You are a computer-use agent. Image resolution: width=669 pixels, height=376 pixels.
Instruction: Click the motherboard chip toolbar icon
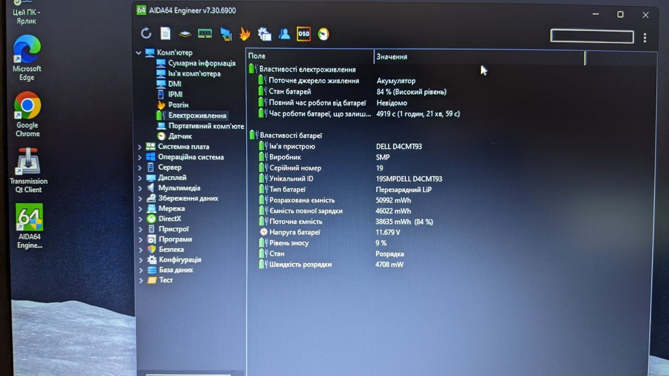(x=185, y=34)
